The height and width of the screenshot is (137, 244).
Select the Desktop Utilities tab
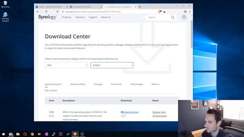(x=78, y=84)
